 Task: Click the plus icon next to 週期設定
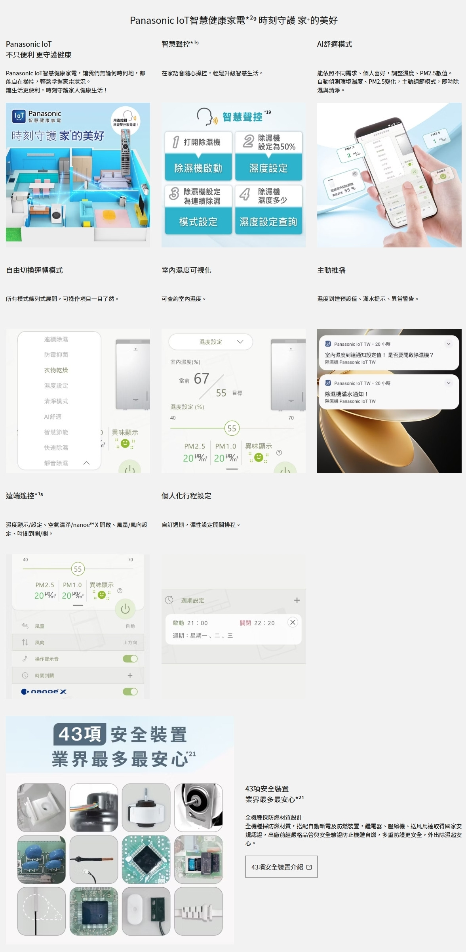pyautogui.click(x=297, y=600)
